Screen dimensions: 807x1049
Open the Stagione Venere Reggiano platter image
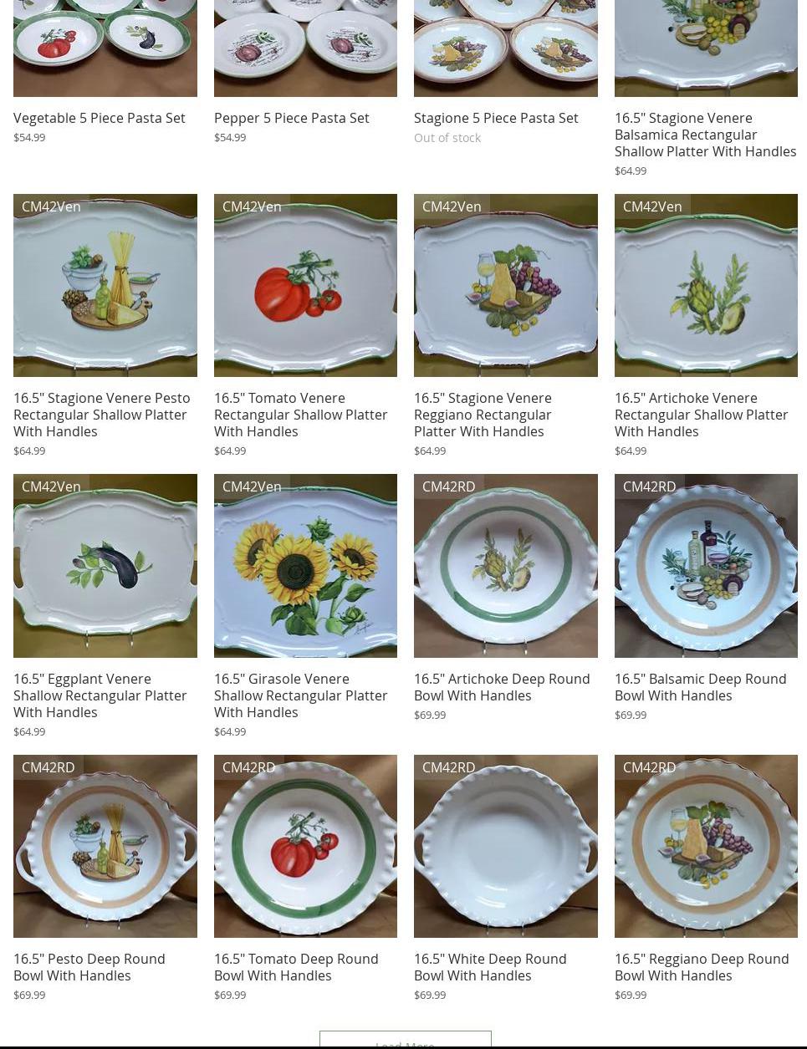click(506, 285)
